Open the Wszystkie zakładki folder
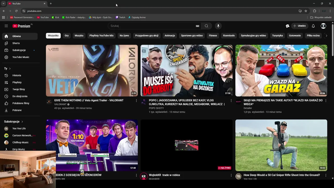This screenshot has height=188, width=334. click(x=321, y=17)
